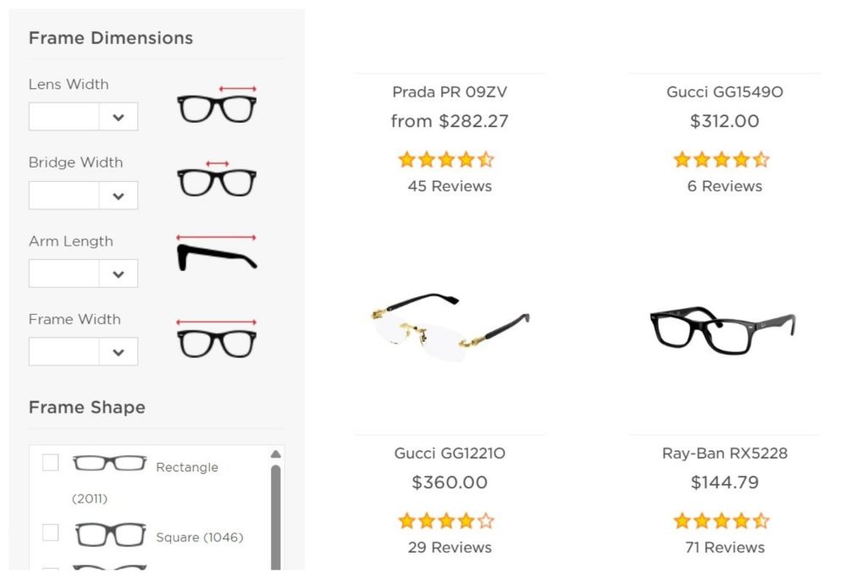Image resolution: width=867 pixels, height=578 pixels.
Task: Open the Prada PR 09ZV product page
Action: [449, 92]
